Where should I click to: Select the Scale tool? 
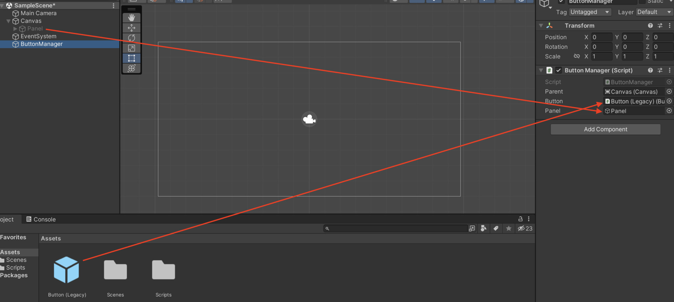(131, 48)
